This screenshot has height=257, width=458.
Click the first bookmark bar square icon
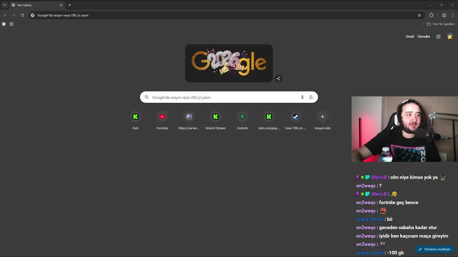(4, 24)
